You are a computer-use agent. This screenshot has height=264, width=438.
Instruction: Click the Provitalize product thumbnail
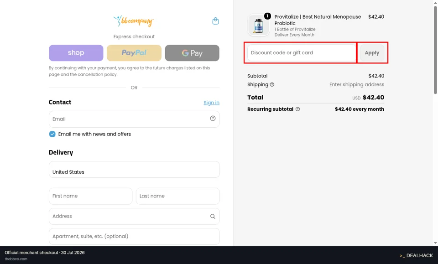point(259,26)
